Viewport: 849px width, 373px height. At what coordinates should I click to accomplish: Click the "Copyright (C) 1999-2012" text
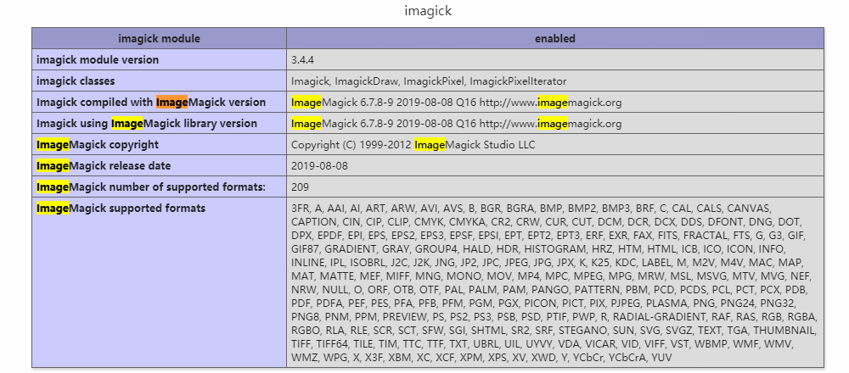click(x=351, y=145)
